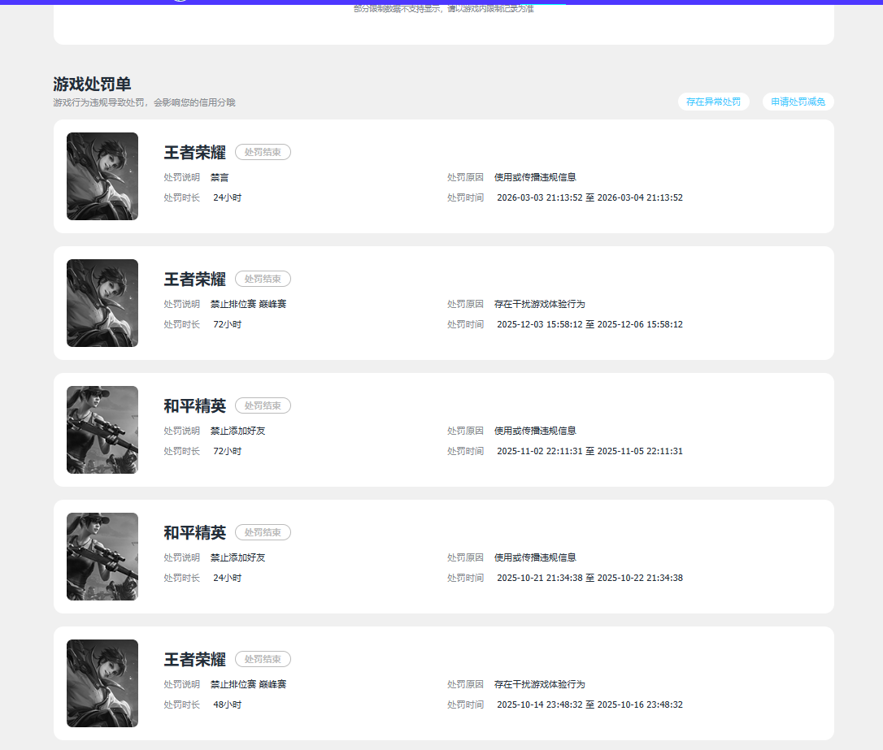Viewport: 883px width, 750px height.
Task: Select the 王者荣耀 title in the 48小时 card
Action: point(195,660)
